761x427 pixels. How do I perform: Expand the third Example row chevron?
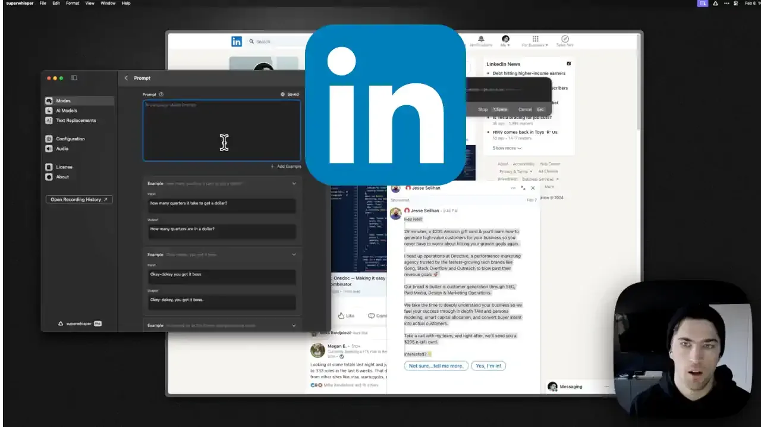[x=294, y=325]
